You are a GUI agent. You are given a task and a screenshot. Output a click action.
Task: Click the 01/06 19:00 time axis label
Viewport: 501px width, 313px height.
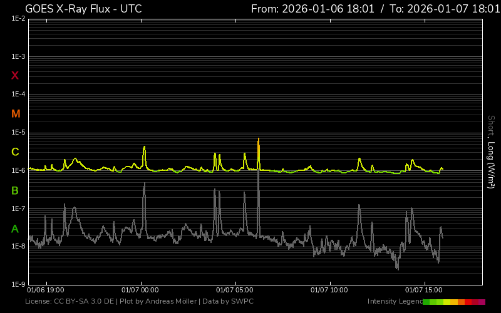point(44,290)
